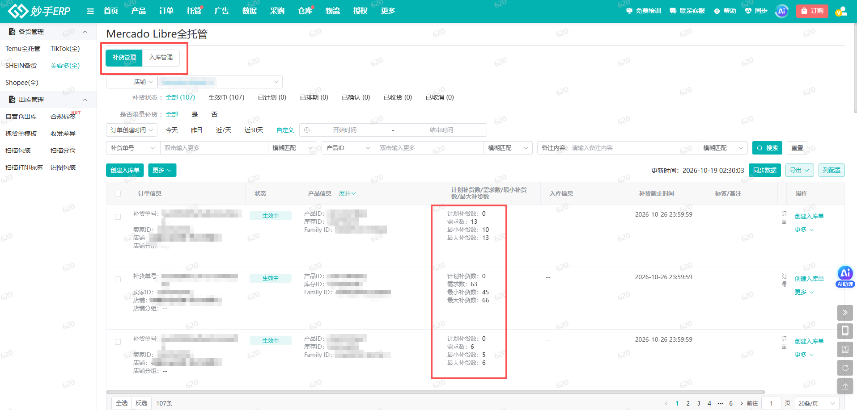This screenshot has height=410, width=857.
Task: Open Temu全托管 in the sidebar
Action: pos(23,48)
